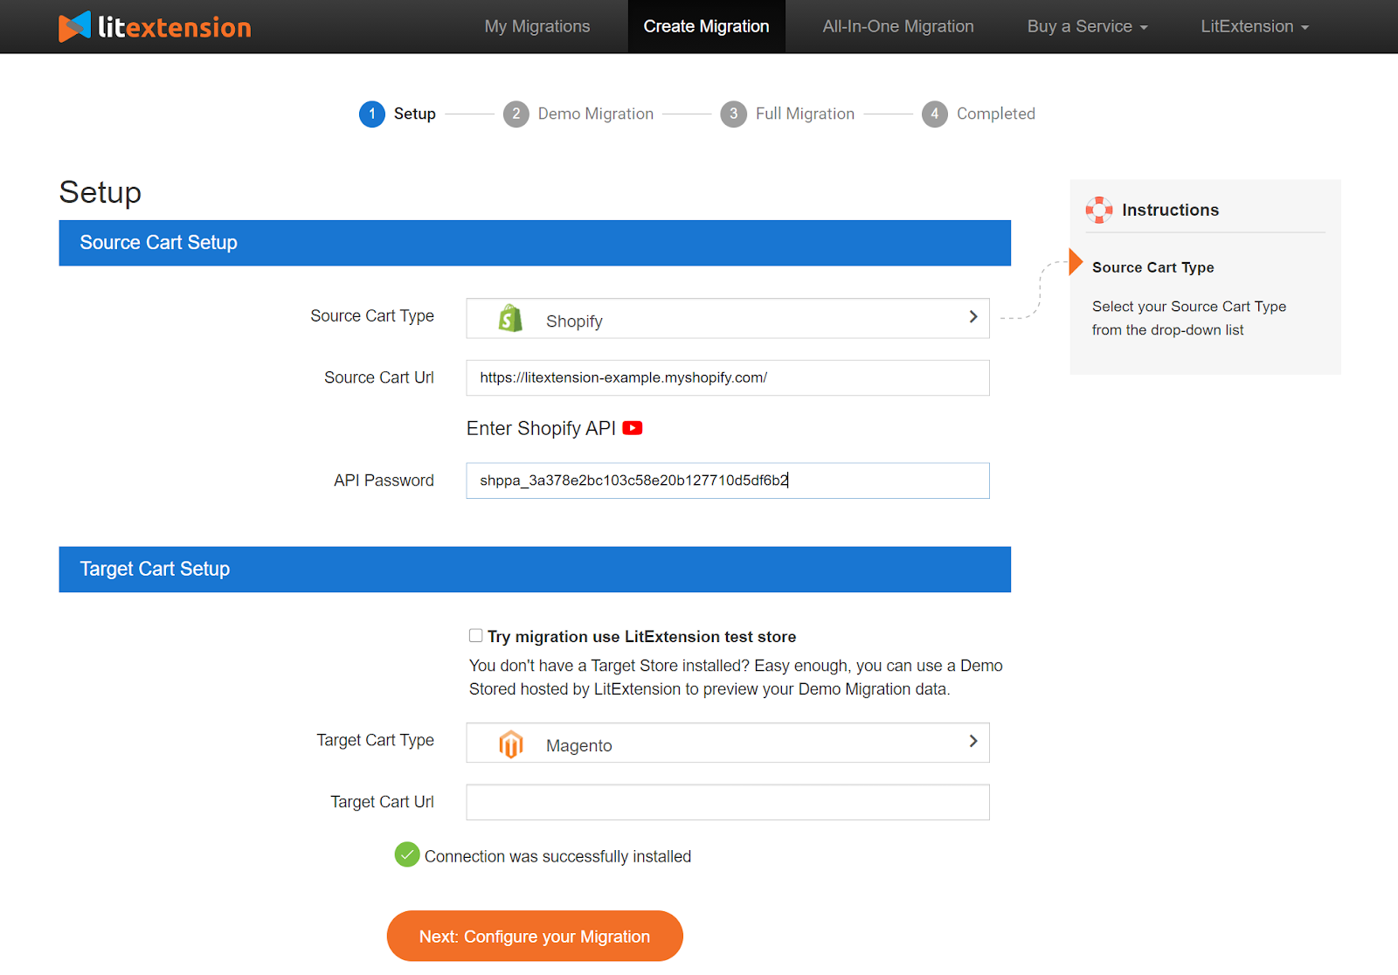Click the Select your Source Cart Type instruction text

tap(1189, 318)
